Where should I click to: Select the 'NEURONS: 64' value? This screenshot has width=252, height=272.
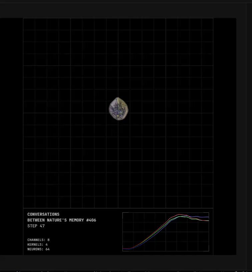point(39,249)
